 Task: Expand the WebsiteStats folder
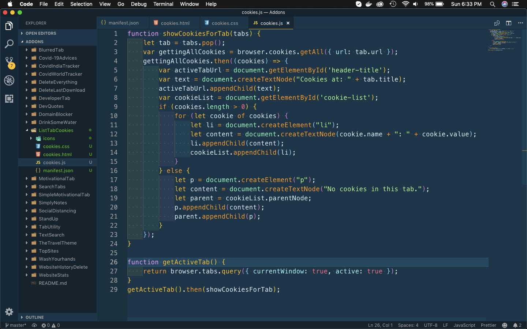57,275
